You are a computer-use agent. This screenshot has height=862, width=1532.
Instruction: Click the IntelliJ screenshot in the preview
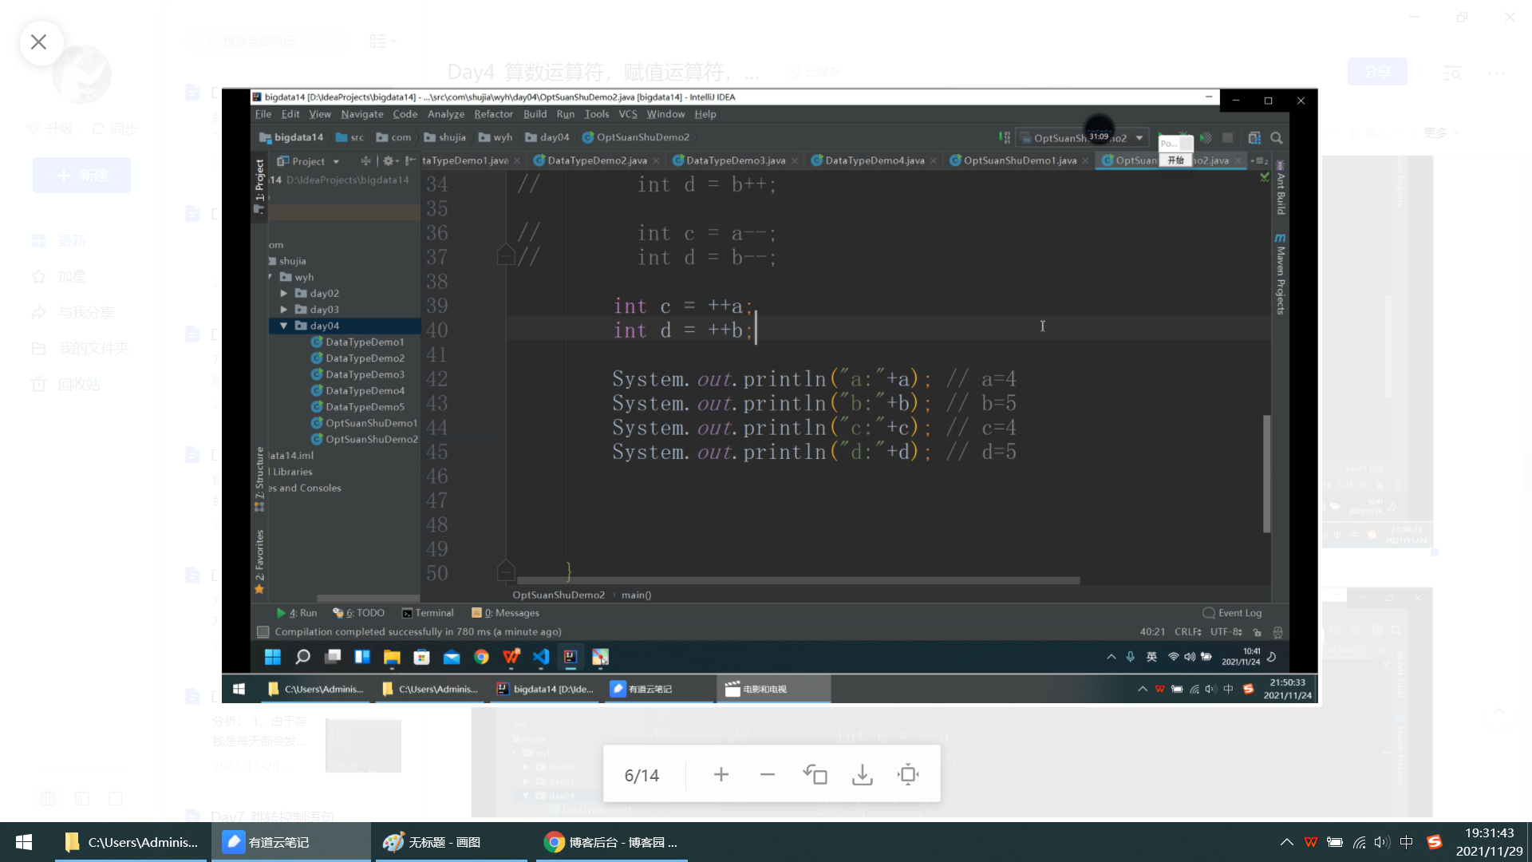769,396
